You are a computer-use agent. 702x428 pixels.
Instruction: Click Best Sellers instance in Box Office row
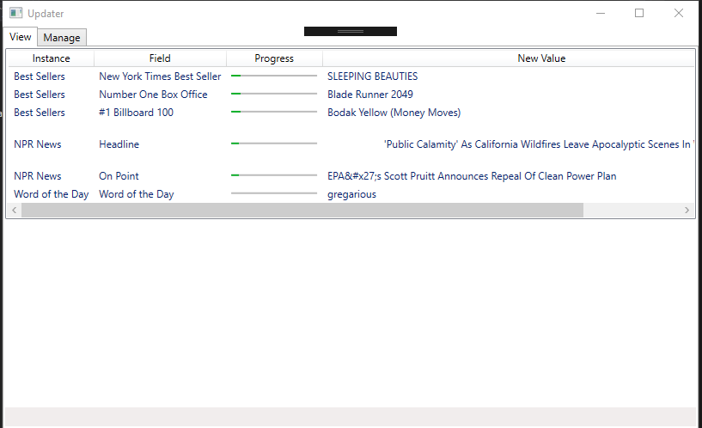coord(40,95)
